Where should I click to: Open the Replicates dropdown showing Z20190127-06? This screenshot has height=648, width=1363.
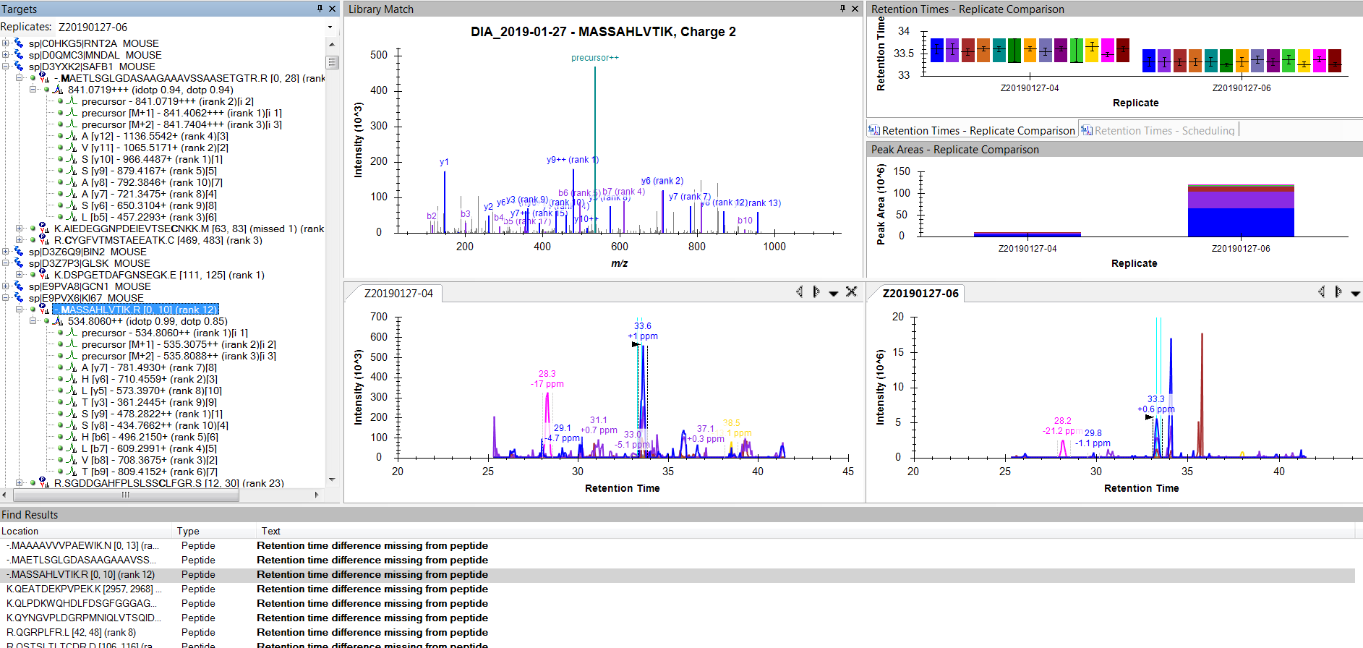330,27
